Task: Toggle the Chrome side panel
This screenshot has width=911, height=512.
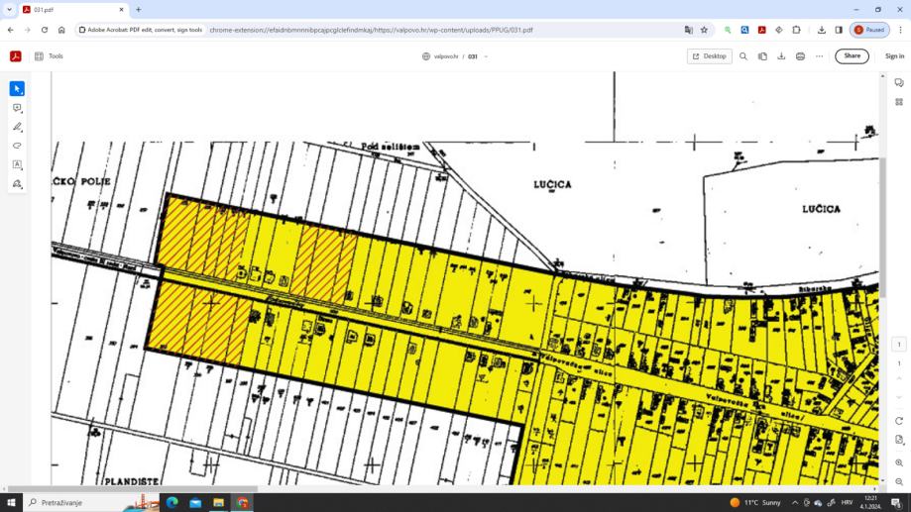Action: point(839,30)
